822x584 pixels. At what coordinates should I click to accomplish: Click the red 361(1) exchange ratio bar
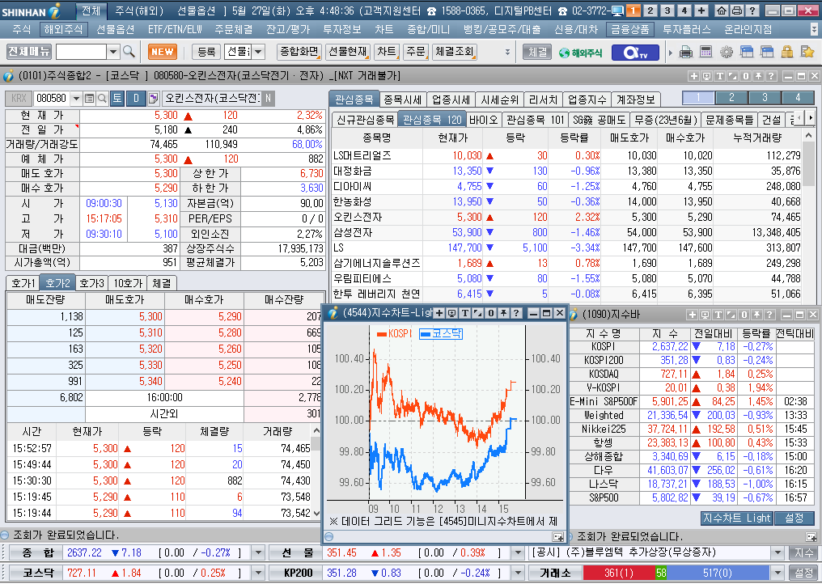click(x=619, y=573)
